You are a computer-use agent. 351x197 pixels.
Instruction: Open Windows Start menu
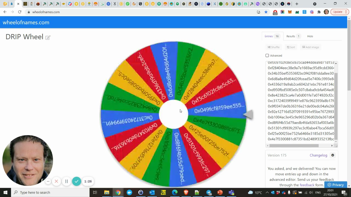pos(5,192)
